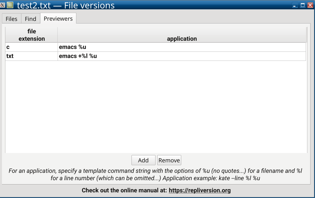Click the X11 window menu icon
This screenshot has width=315, height=198.
3,5
